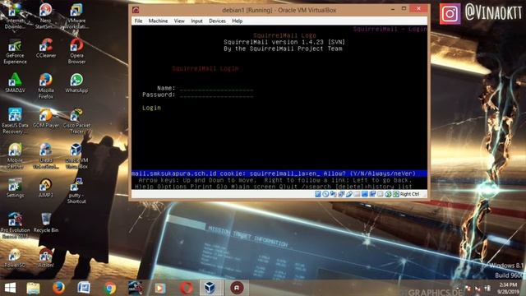This screenshot has width=526, height=296.
Task: Open Mobile Partner desktop icon
Action: tap(15, 155)
